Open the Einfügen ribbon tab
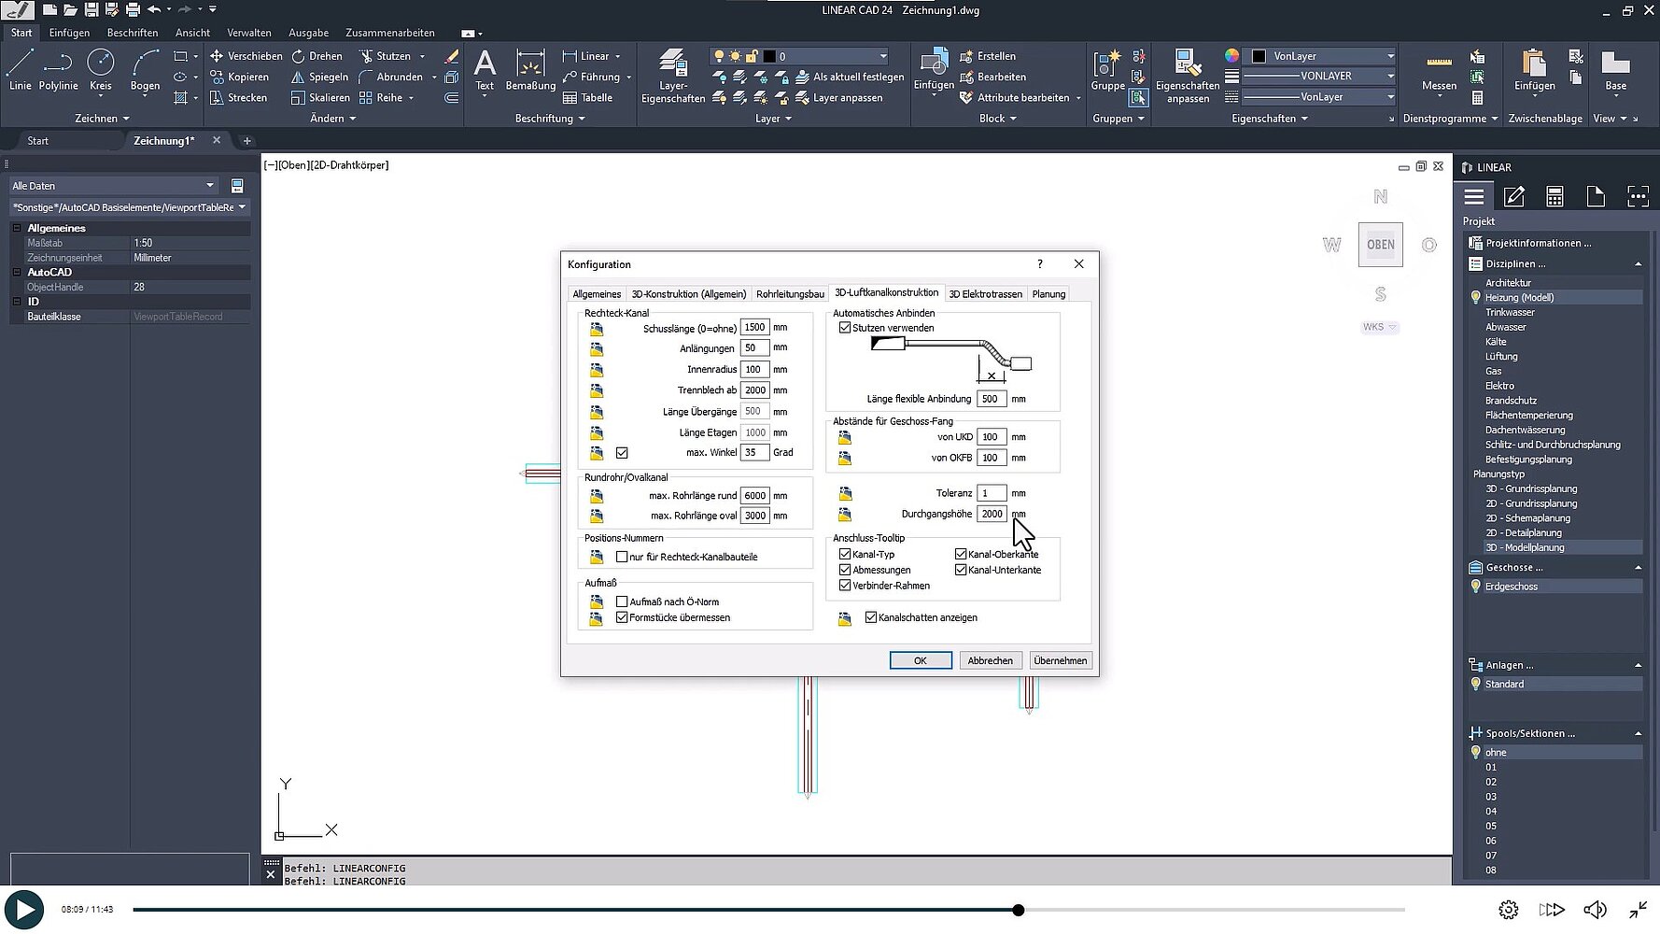 tap(69, 33)
